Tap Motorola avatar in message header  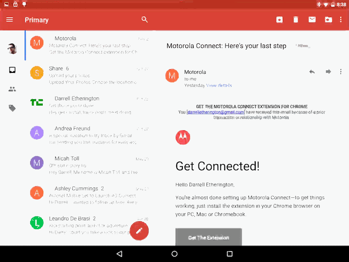[x=172, y=76]
